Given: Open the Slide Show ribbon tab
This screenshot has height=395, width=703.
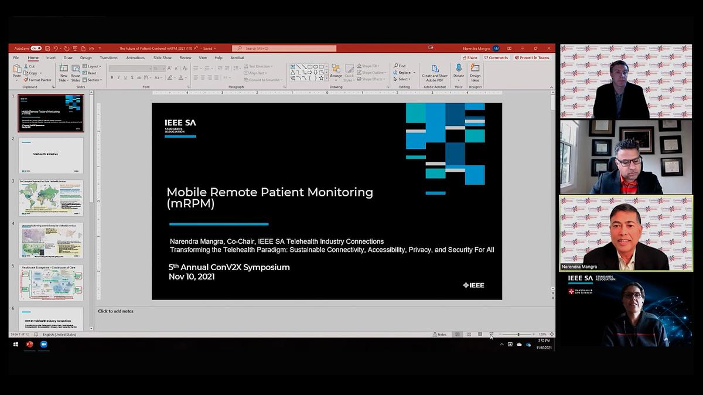Looking at the screenshot, I should click(x=162, y=57).
